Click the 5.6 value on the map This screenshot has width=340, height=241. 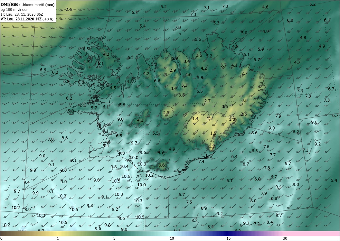198,39
